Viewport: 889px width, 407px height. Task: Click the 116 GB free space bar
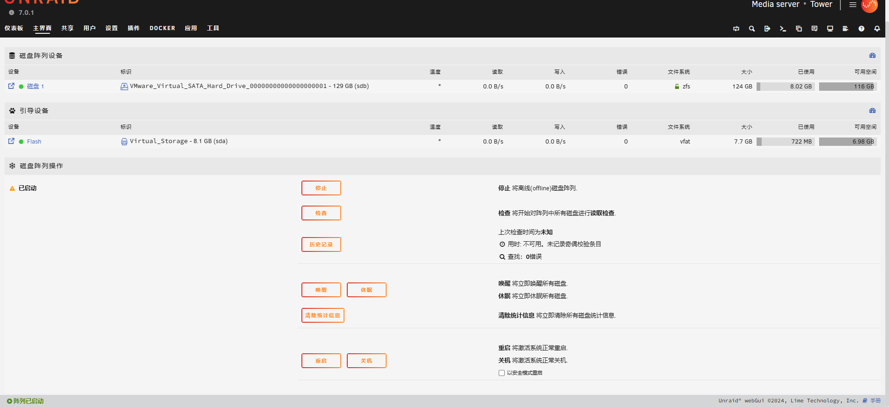click(x=848, y=87)
